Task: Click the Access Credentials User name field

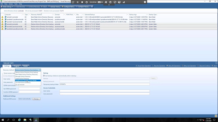Action: (x=105, y=91)
